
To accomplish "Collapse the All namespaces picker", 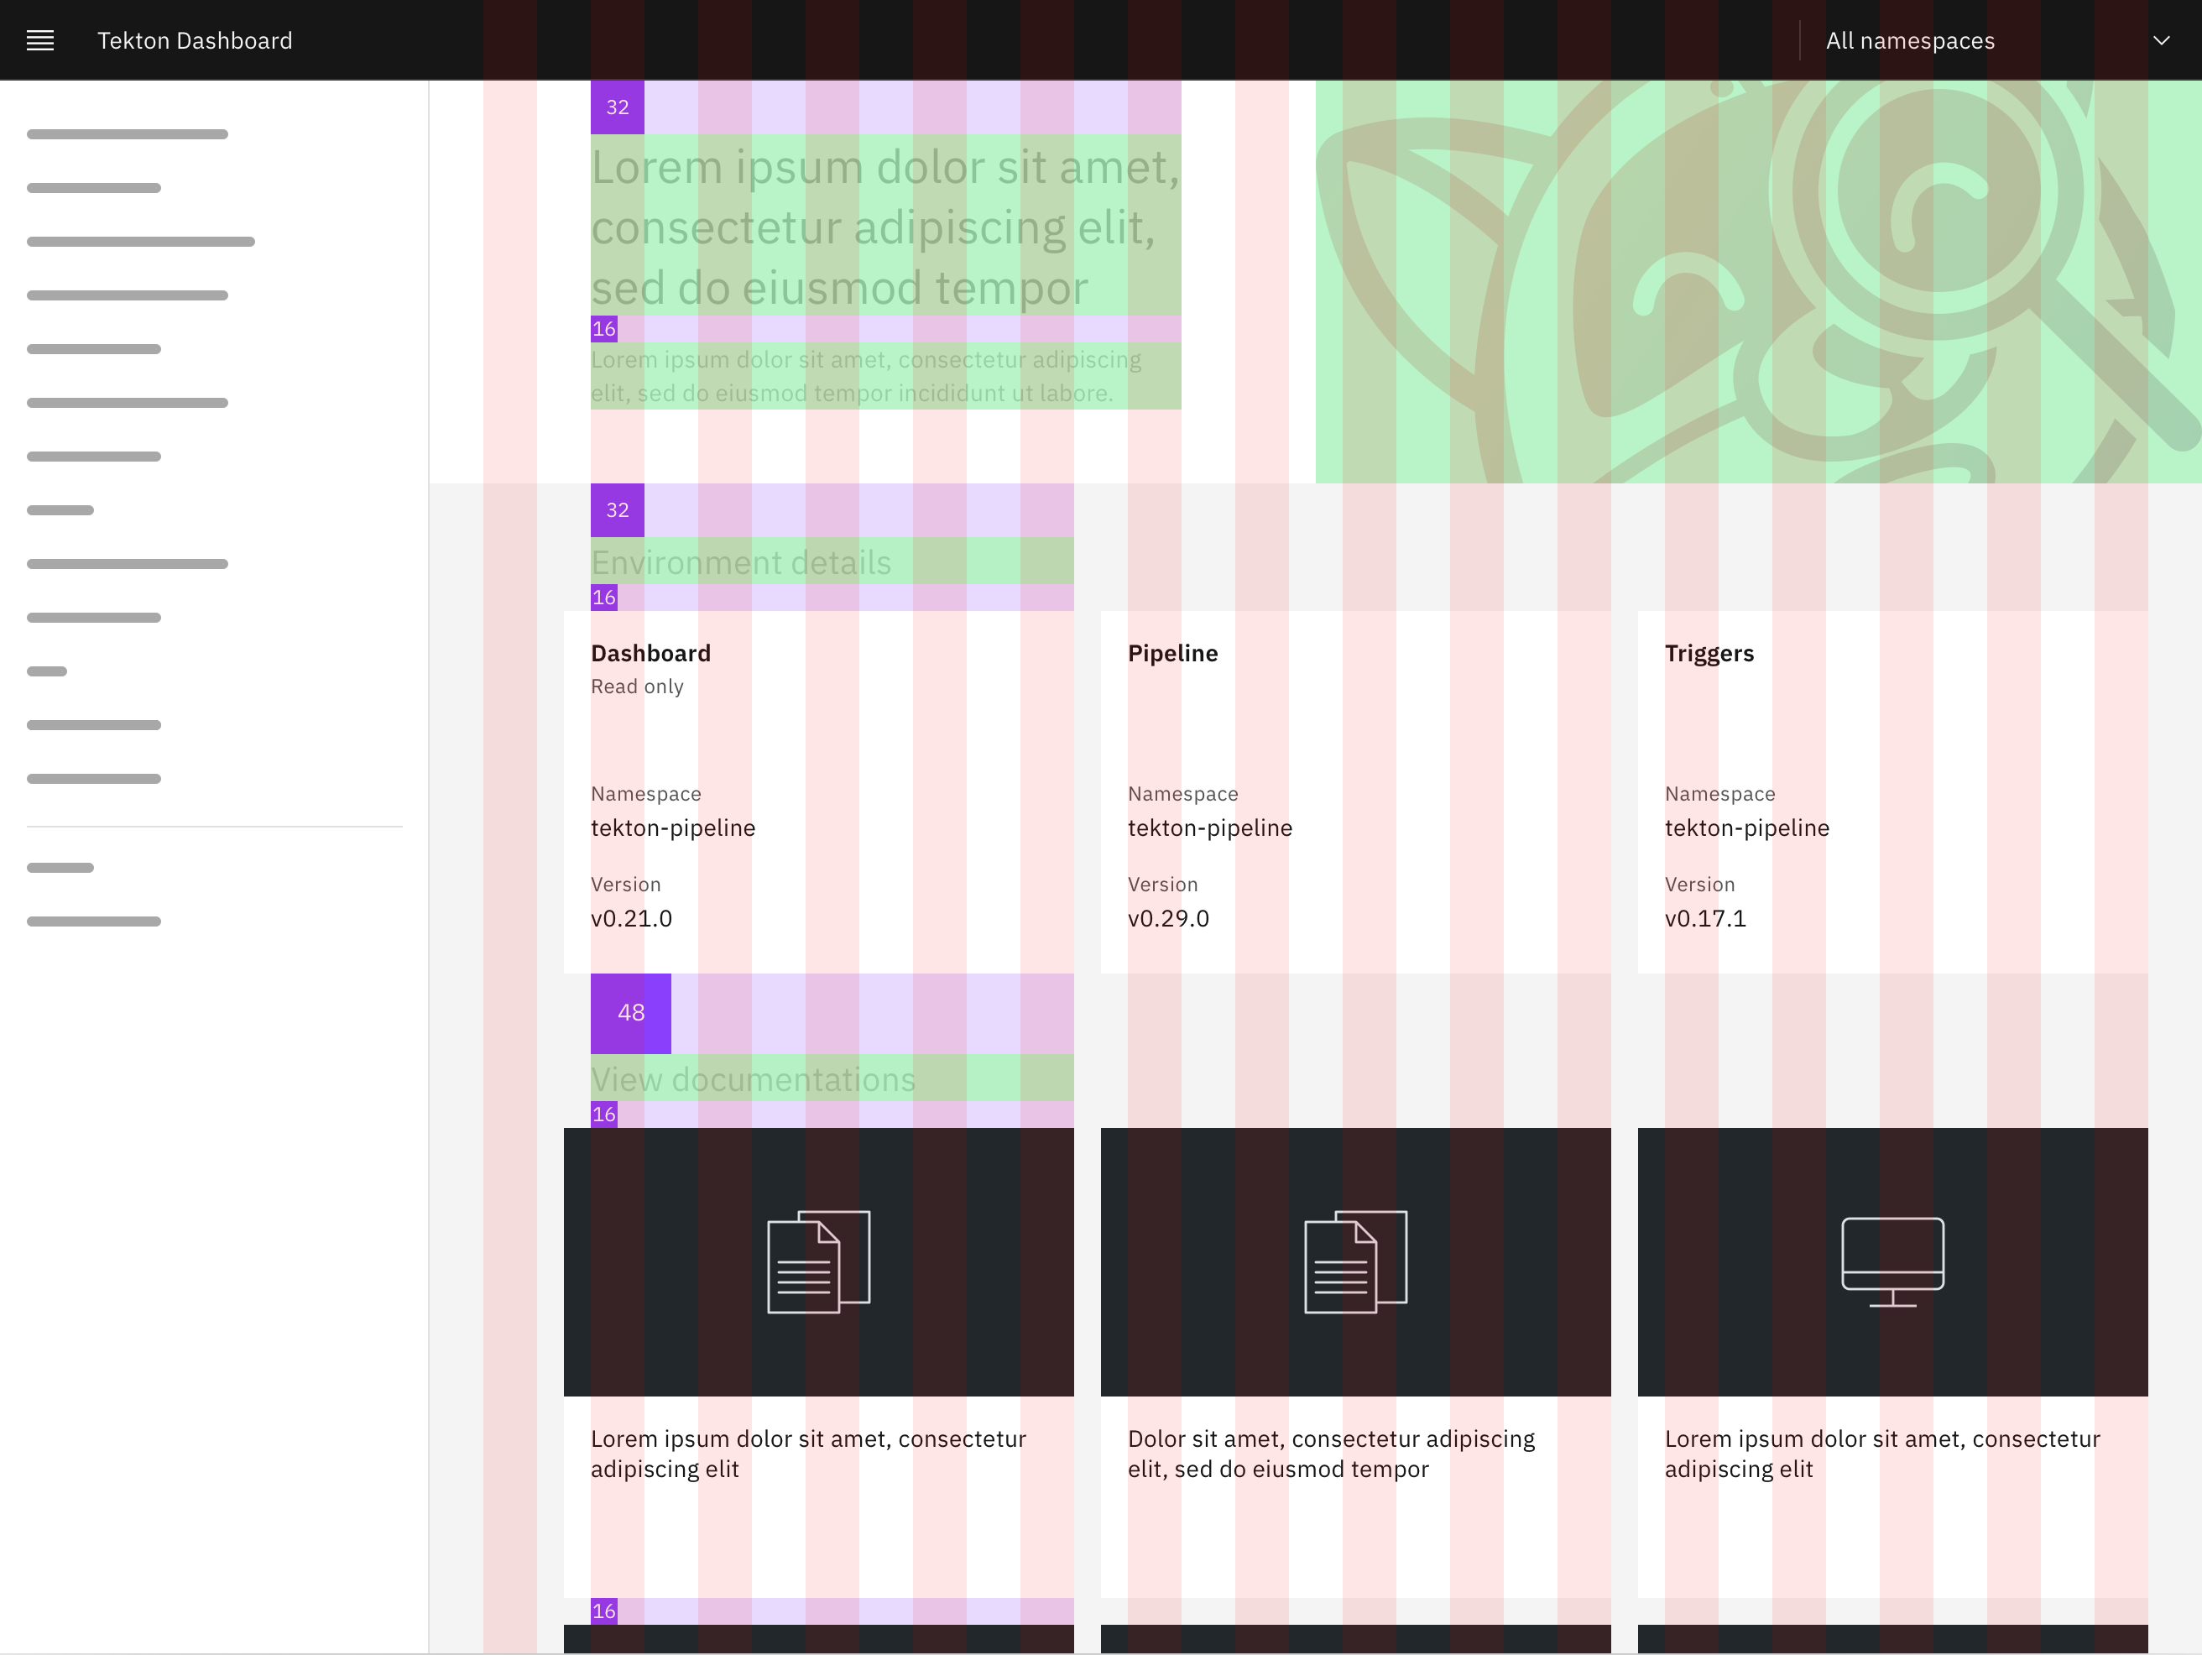I will pyautogui.click(x=1909, y=39).
